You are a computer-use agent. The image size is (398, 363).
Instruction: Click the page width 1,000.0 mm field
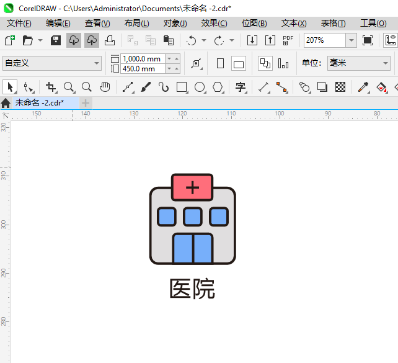(x=143, y=59)
